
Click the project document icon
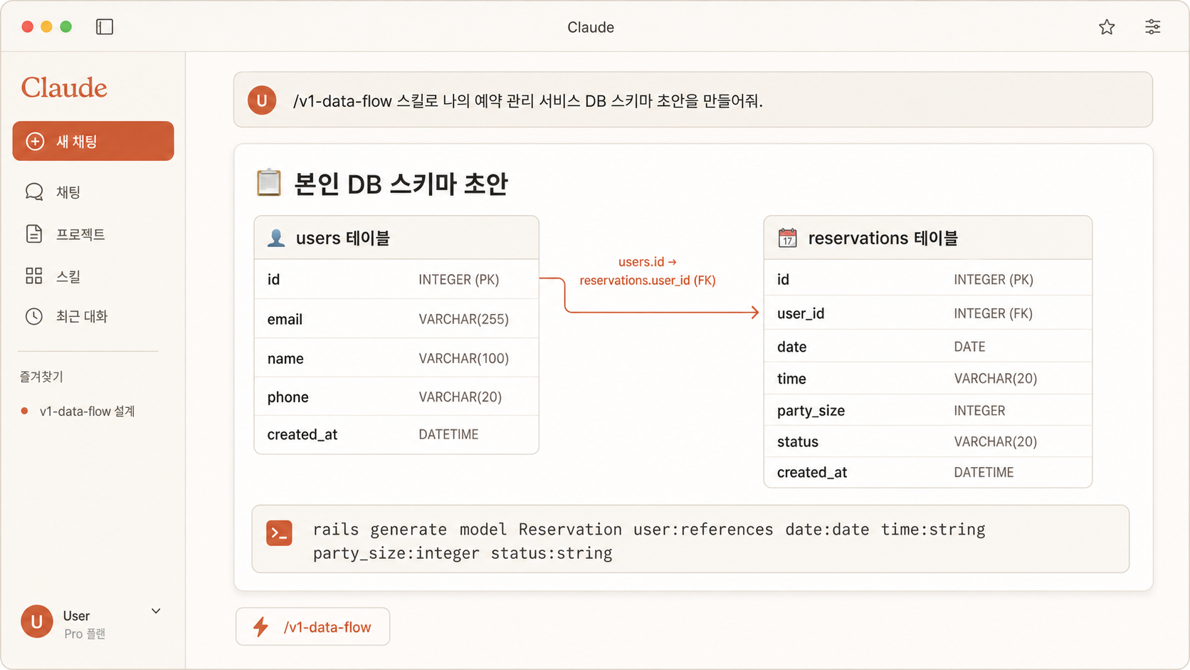(34, 234)
